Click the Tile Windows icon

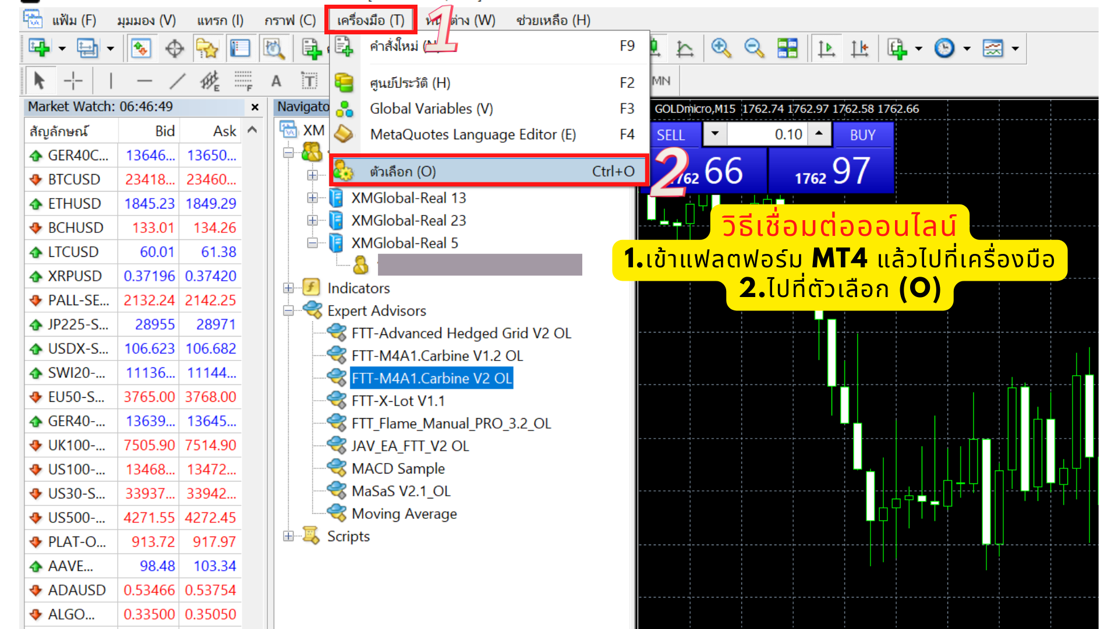point(787,48)
